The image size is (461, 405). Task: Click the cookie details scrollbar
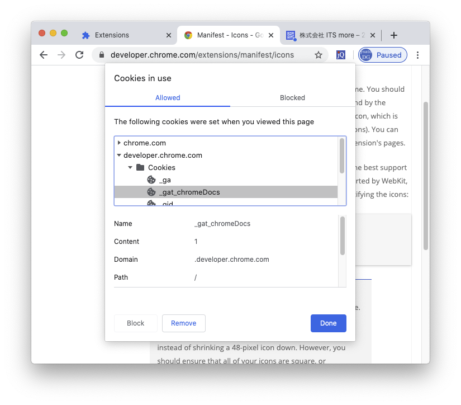[342, 236]
